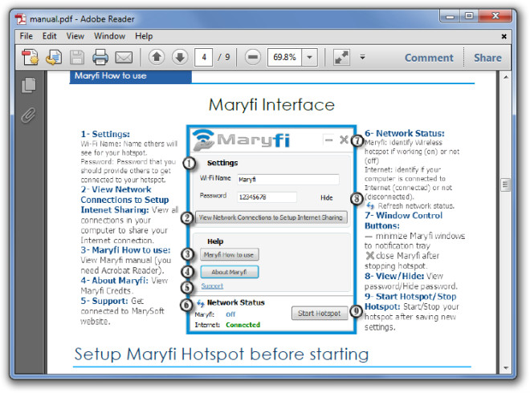The width and height of the screenshot is (530, 393).
Task: Click the save floppy disk icon
Action: (x=77, y=58)
